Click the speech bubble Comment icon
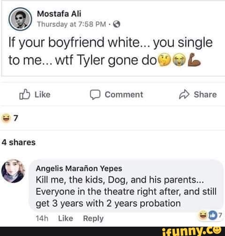The height and width of the screenshot is (236, 225). point(95,95)
